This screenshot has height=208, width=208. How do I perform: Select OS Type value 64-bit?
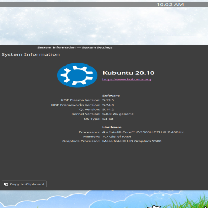(108, 119)
